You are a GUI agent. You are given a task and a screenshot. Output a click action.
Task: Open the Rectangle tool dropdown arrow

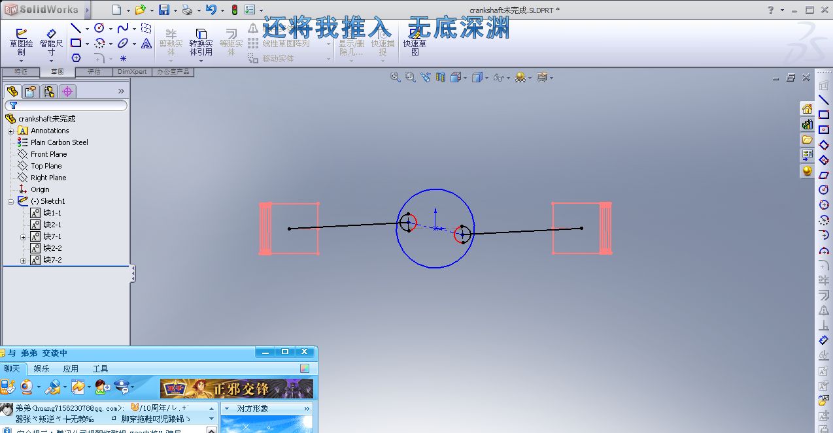point(88,44)
